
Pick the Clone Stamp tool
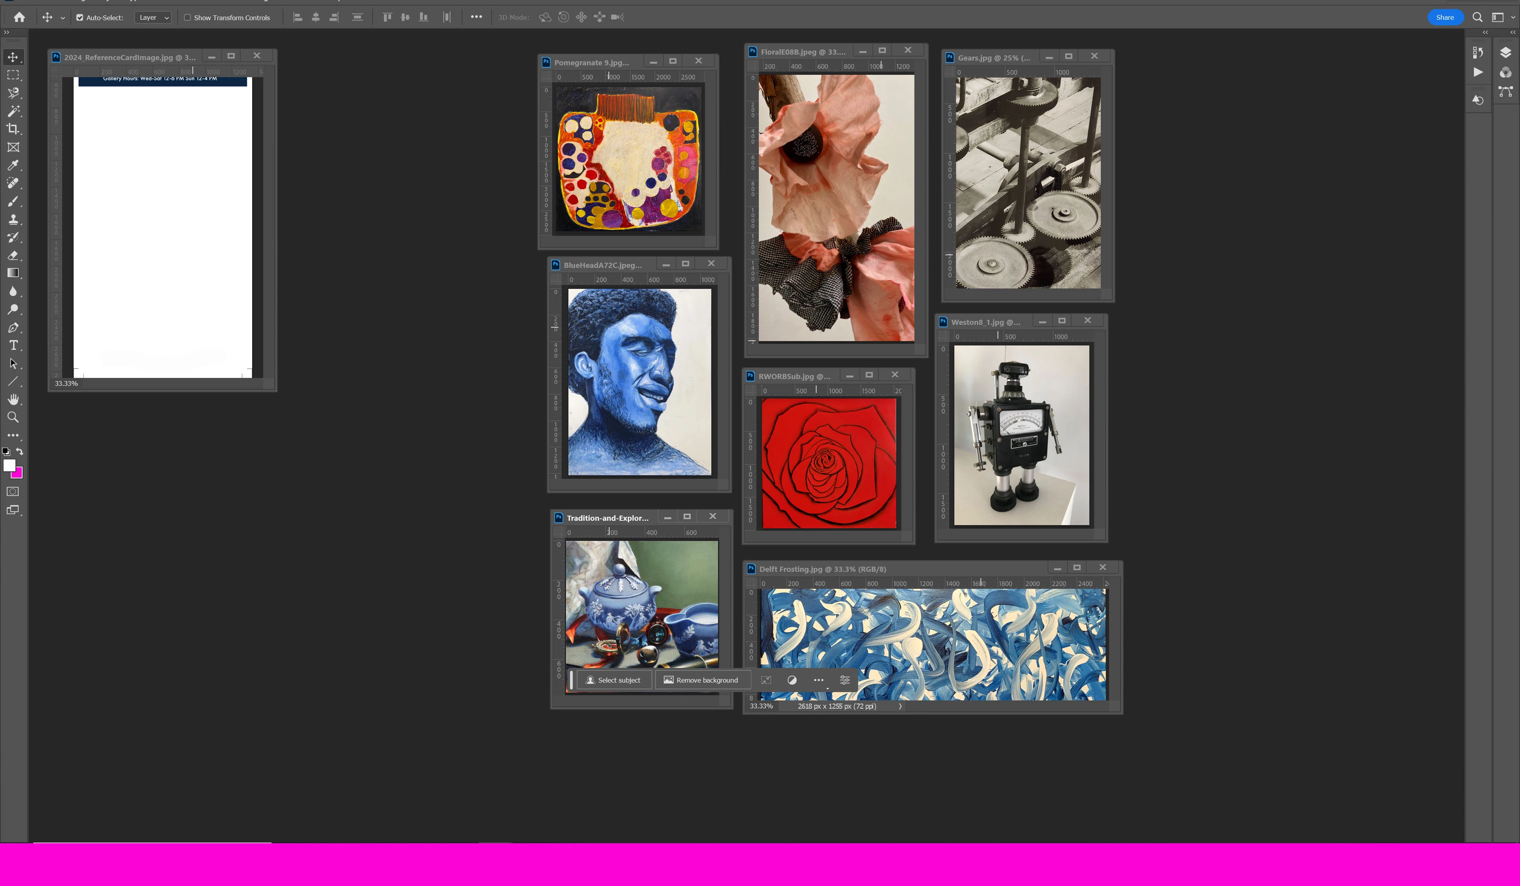click(13, 219)
